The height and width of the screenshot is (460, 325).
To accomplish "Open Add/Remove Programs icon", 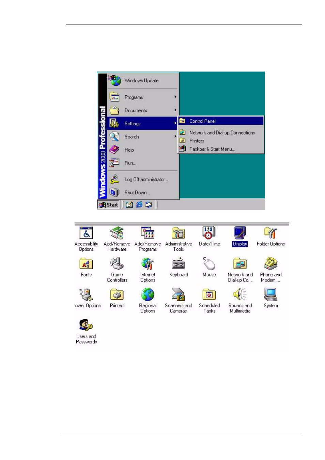I will pos(148,233).
